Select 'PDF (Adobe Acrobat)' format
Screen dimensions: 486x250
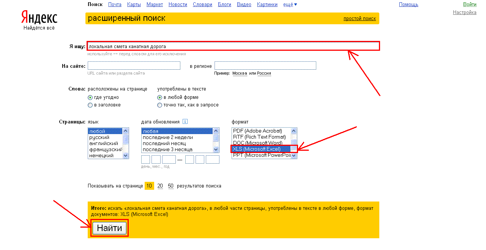point(262,131)
